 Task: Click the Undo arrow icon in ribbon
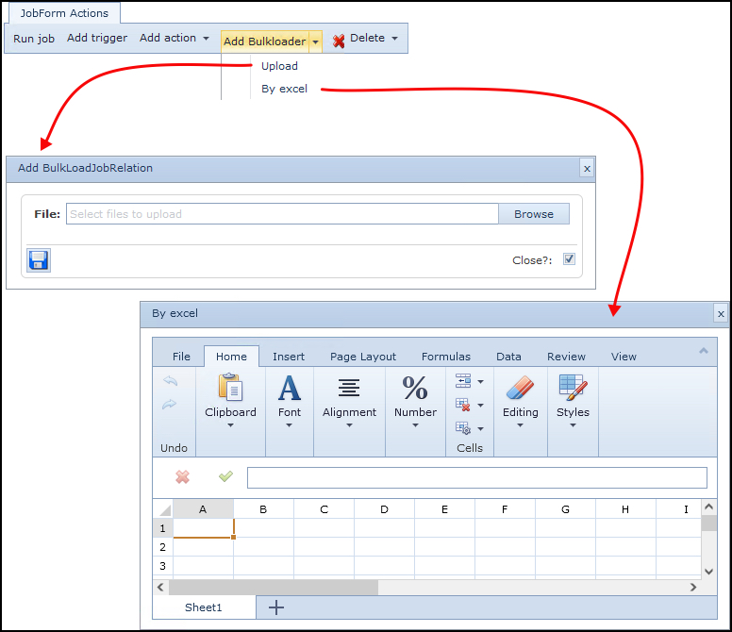click(x=171, y=381)
